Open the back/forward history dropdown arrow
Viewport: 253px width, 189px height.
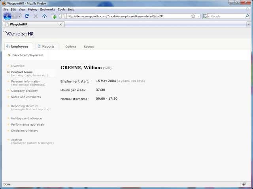click(x=20, y=16)
